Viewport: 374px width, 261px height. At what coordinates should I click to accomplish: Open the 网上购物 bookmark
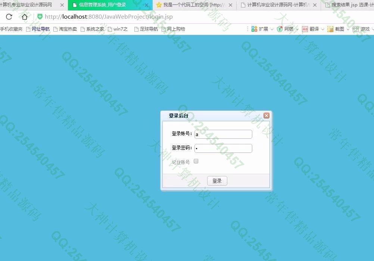pyautogui.click(x=174, y=29)
